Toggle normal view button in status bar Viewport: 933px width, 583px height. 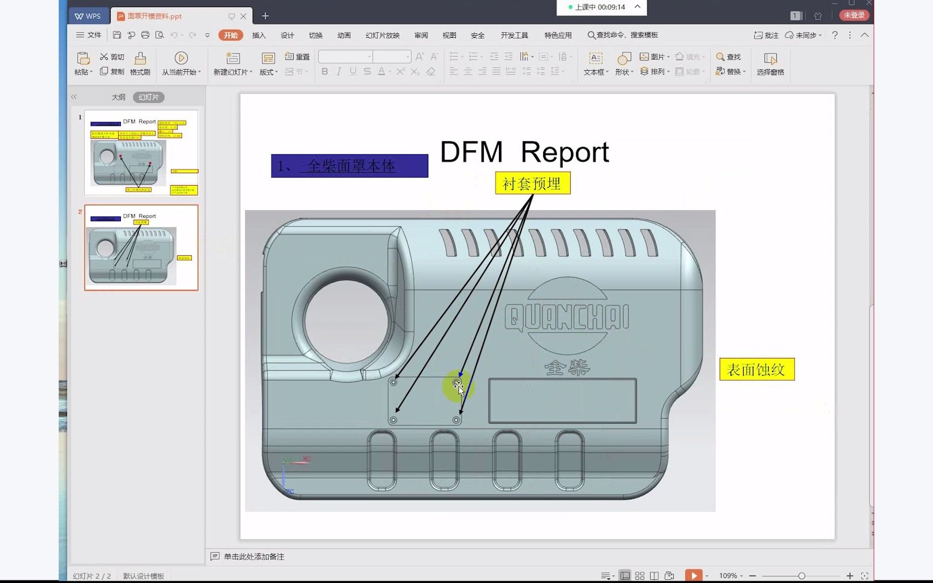click(625, 576)
